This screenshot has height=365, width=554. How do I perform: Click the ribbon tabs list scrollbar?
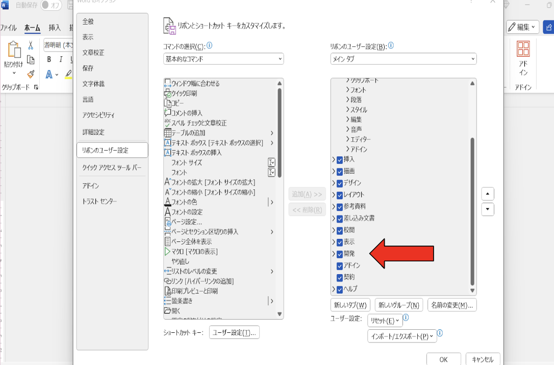coord(472,211)
